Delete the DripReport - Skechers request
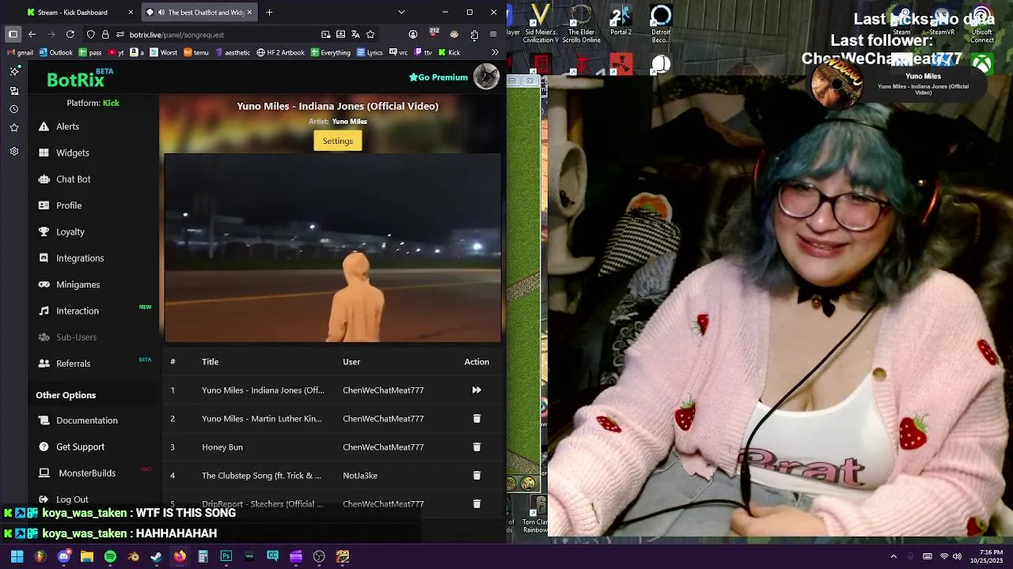The height and width of the screenshot is (569, 1013). pyautogui.click(x=476, y=503)
